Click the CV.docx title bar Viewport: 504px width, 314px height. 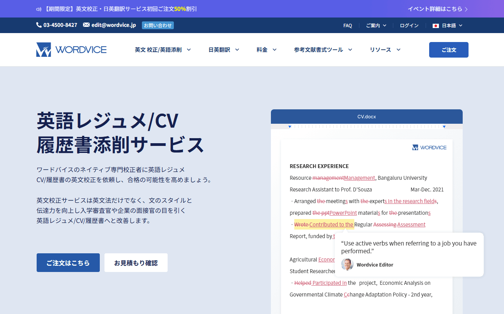coord(366,116)
